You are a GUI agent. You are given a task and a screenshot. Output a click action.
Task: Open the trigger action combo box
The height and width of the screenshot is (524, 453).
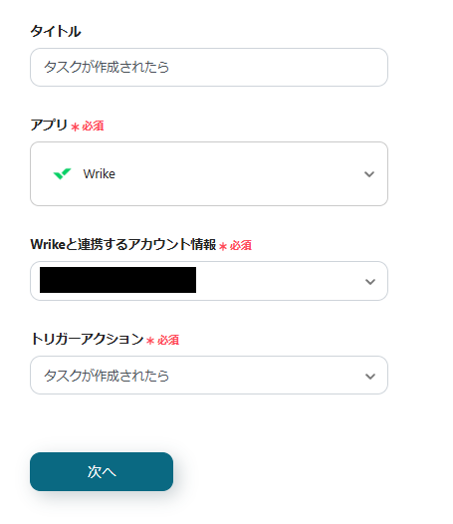tap(209, 376)
